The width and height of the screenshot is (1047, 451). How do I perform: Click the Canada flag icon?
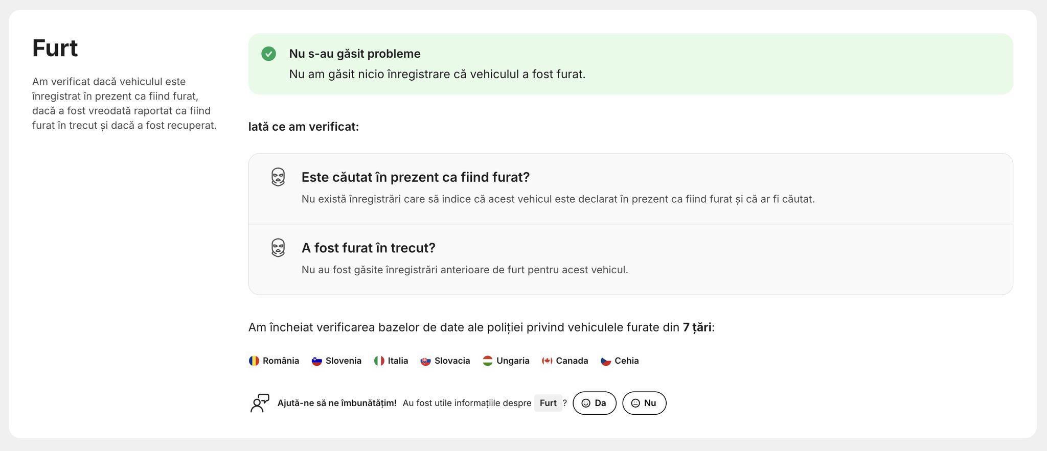(547, 361)
